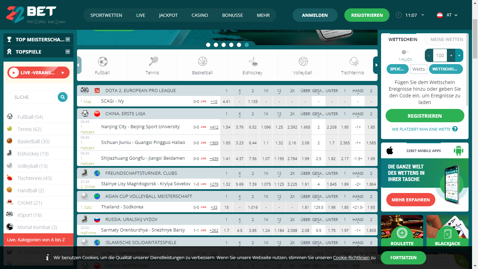
Task: Click the Russia flag in Uralskij Vyzov header
Action: [x=97, y=220]
